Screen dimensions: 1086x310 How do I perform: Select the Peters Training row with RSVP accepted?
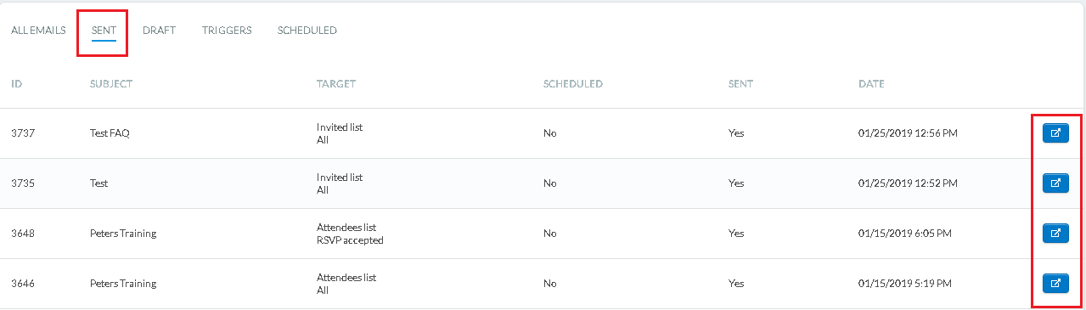point(543,234)
